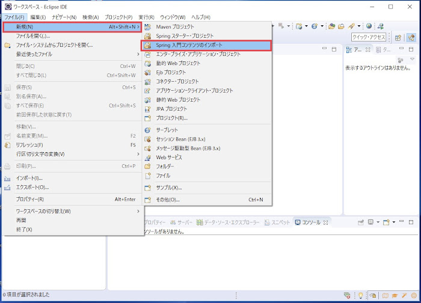Switch to the スニペット tab
The image size is (421, 303).
point(277,222)
